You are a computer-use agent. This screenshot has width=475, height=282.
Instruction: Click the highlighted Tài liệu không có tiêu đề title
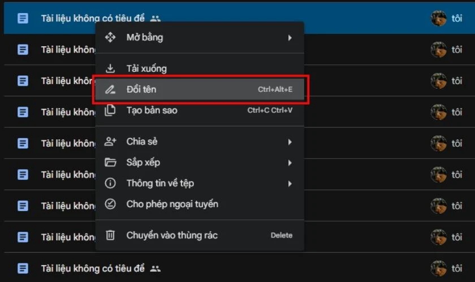pyautogui.click(x=93, y=18)
